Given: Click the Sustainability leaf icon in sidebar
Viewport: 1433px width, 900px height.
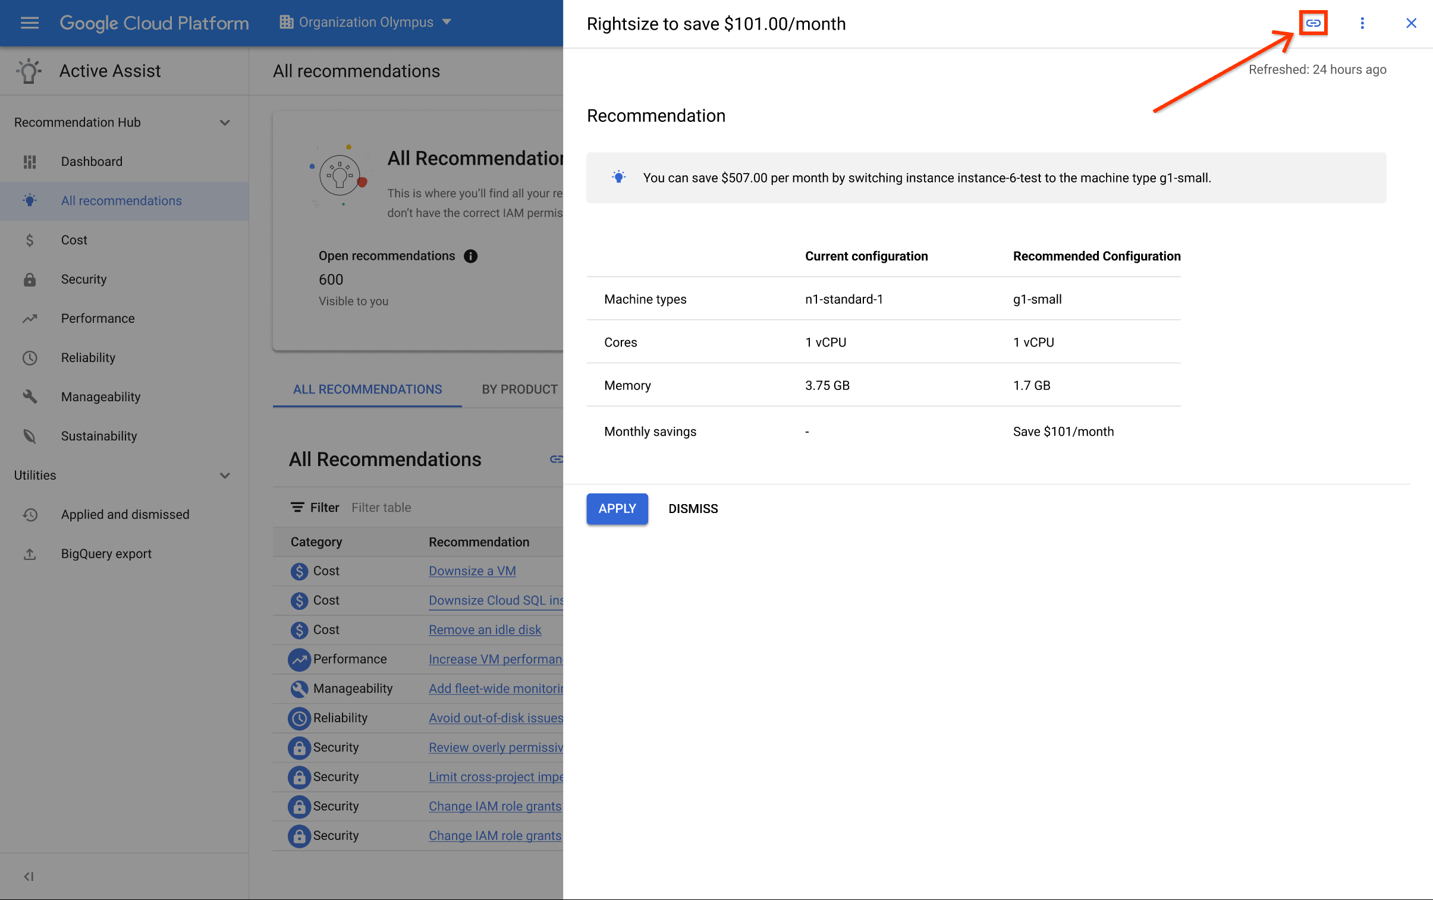Looking at the screenshot, I should click(x=29, y=436).
